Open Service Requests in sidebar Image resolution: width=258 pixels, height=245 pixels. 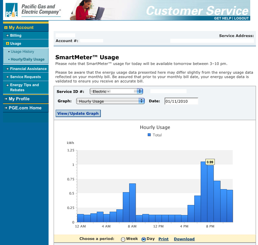click(25, 77)
